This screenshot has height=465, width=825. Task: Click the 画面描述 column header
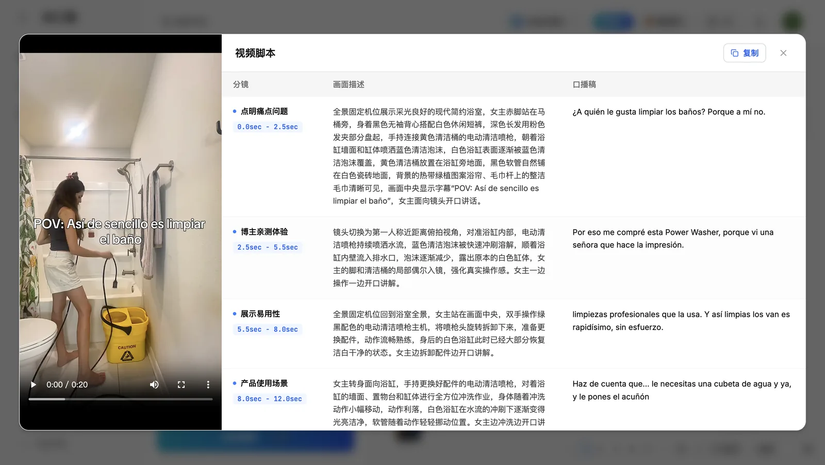349,84
